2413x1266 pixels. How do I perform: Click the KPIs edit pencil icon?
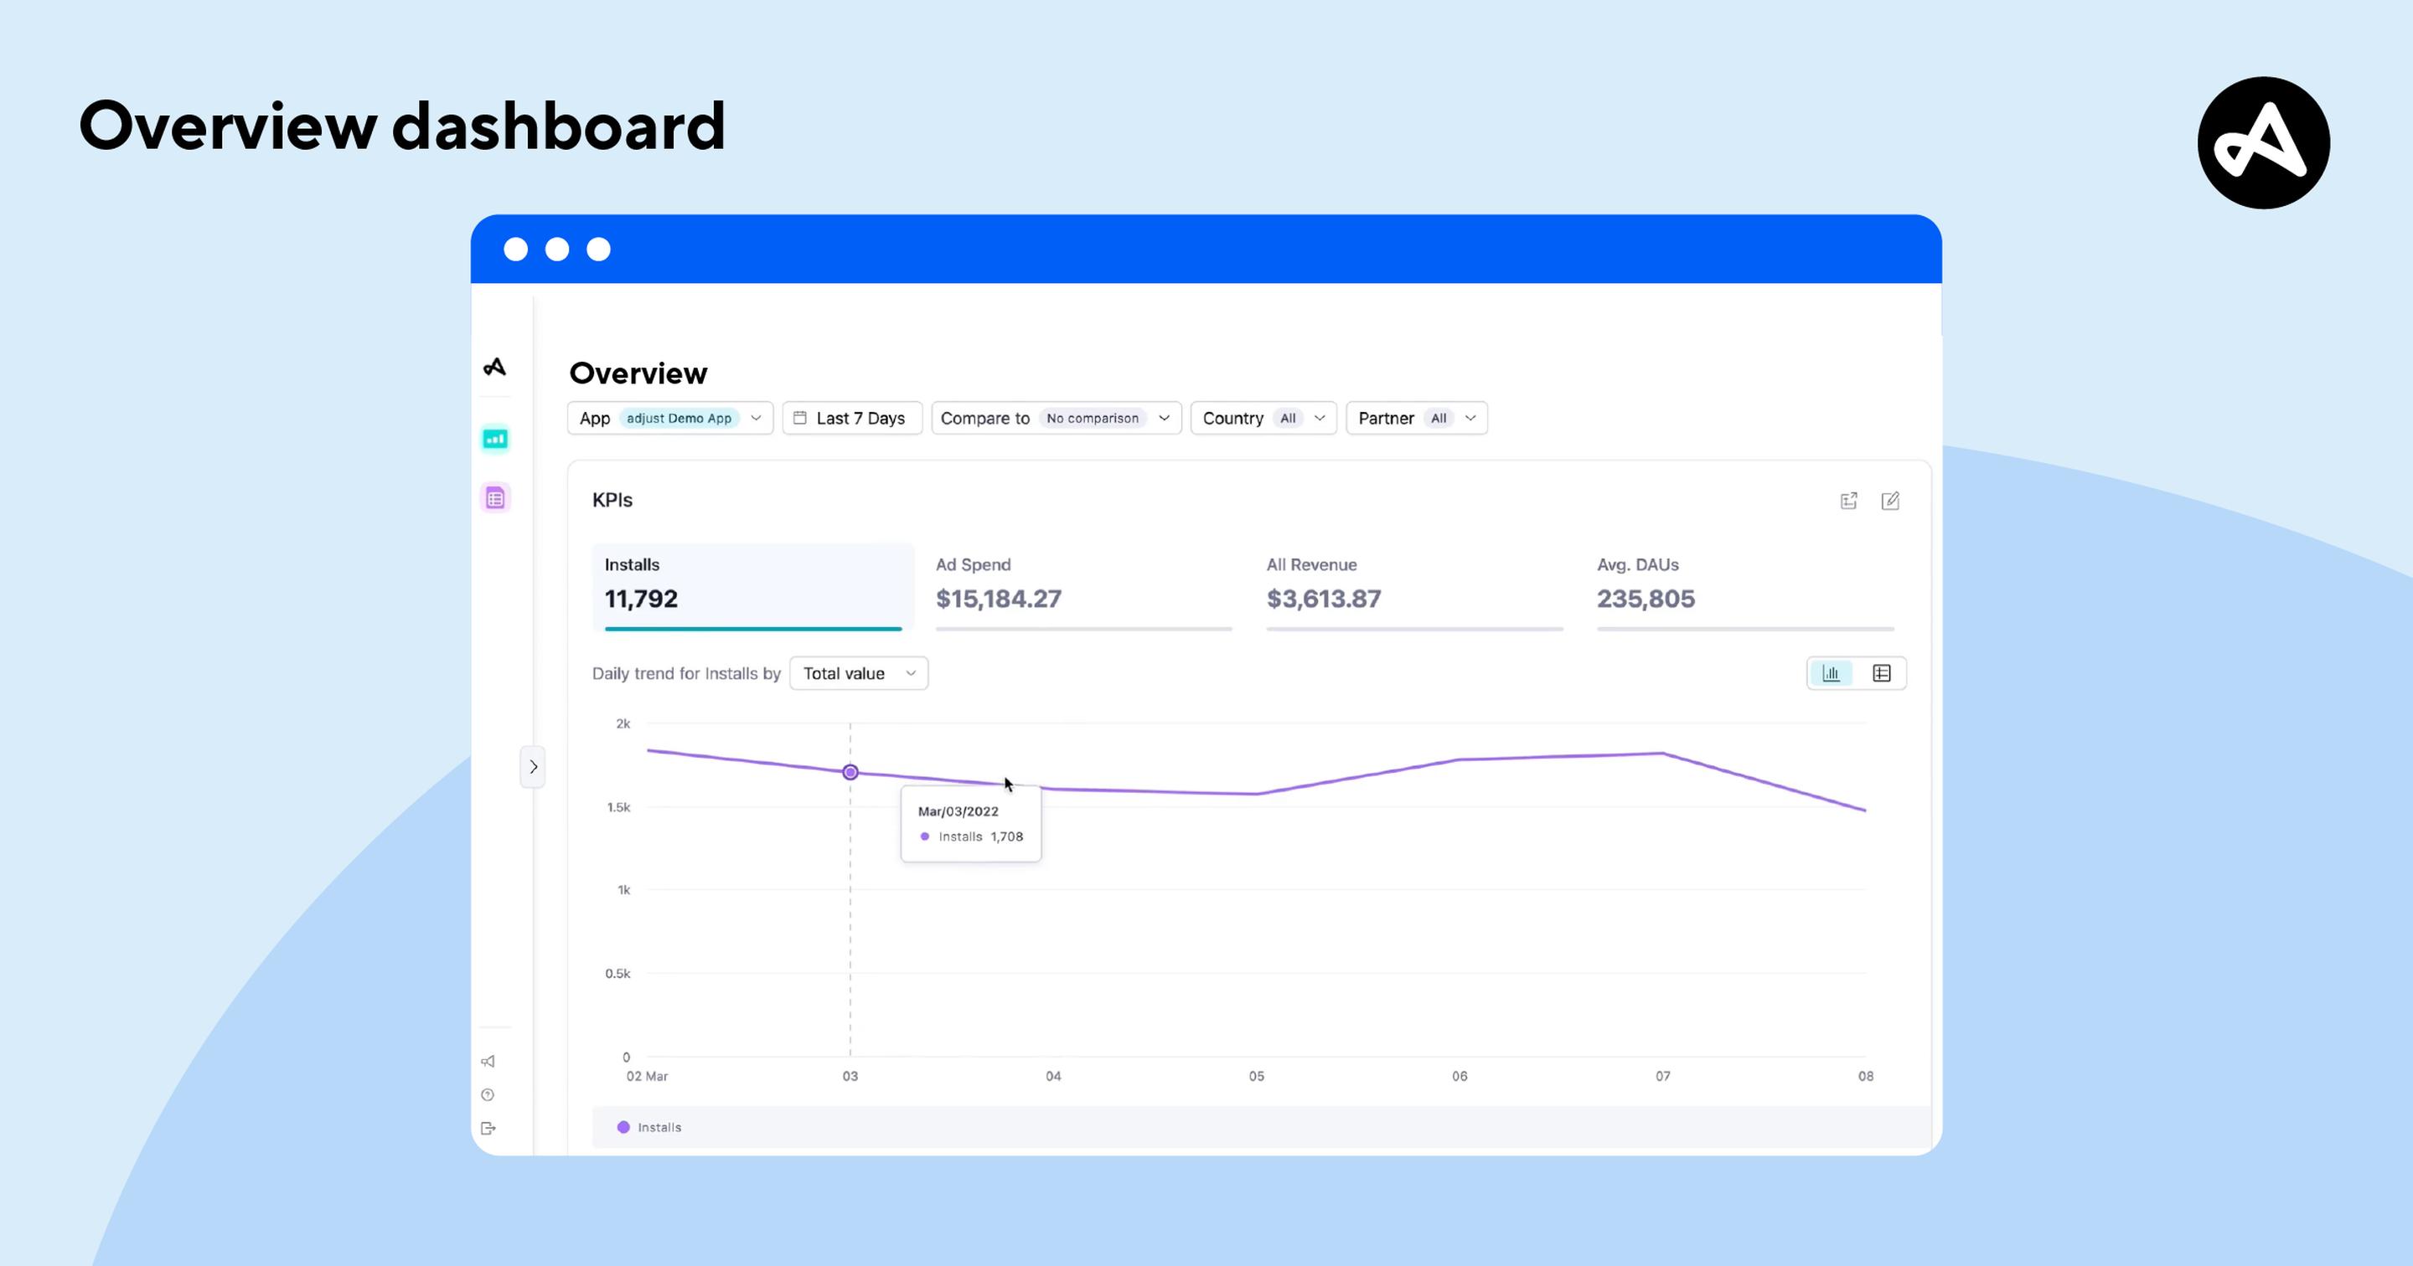point(1890,501)
